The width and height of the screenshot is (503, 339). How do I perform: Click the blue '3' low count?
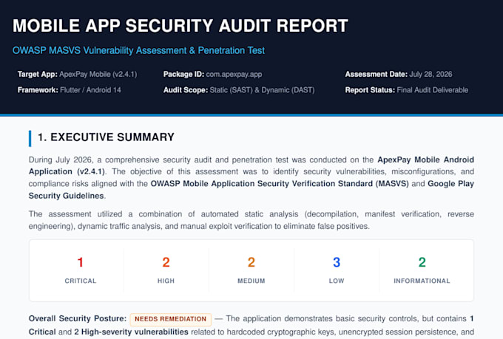point(337,262)
